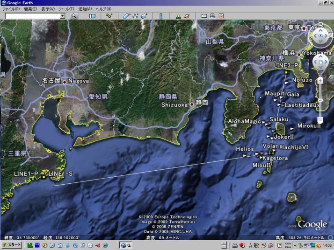This screenshot has width=334, height=250.
Task: Click inside the search input field
Action: (x=33, y=16)
